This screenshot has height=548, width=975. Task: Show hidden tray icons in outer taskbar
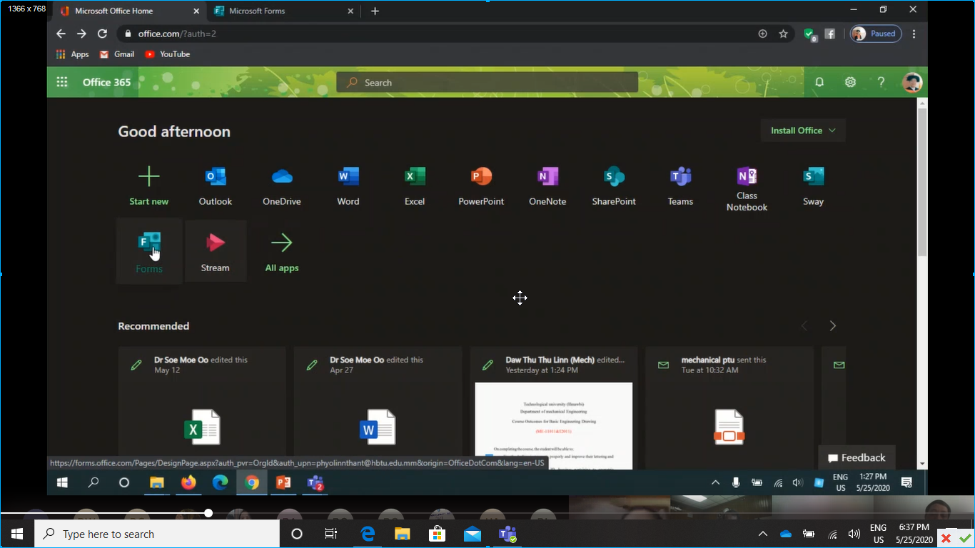(x=763, y=534)
